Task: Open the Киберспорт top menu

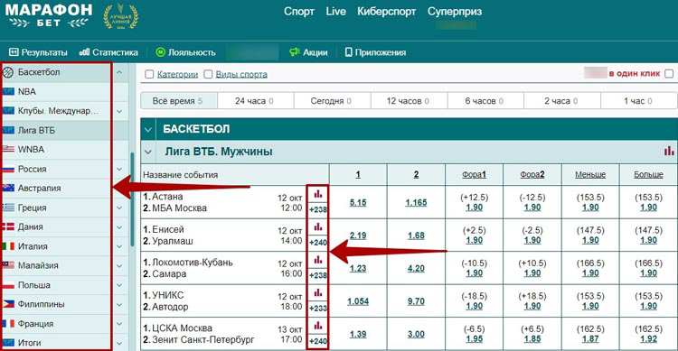Action: 387,12
